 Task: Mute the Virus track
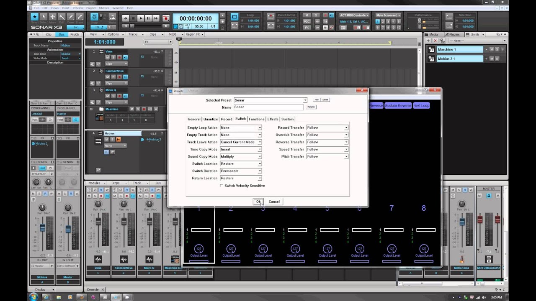click(x=108, y=57)
